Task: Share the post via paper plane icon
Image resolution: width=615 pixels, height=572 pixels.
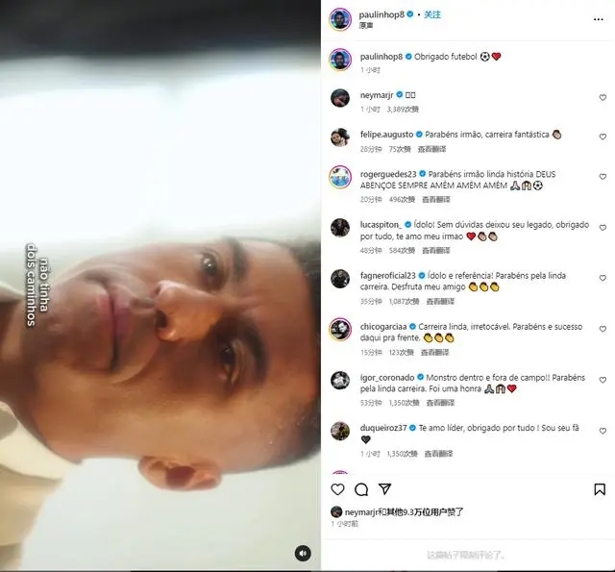Action: (384, 488)
